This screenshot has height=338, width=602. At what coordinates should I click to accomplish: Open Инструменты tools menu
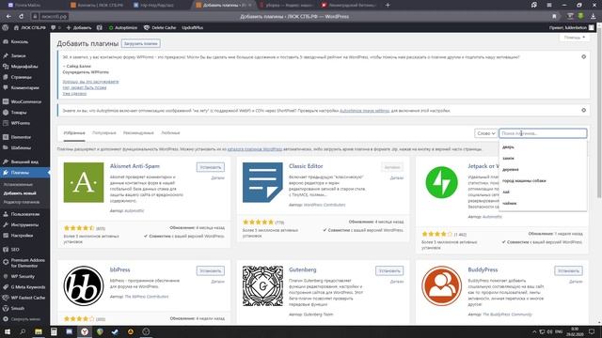tap(24, 225)
